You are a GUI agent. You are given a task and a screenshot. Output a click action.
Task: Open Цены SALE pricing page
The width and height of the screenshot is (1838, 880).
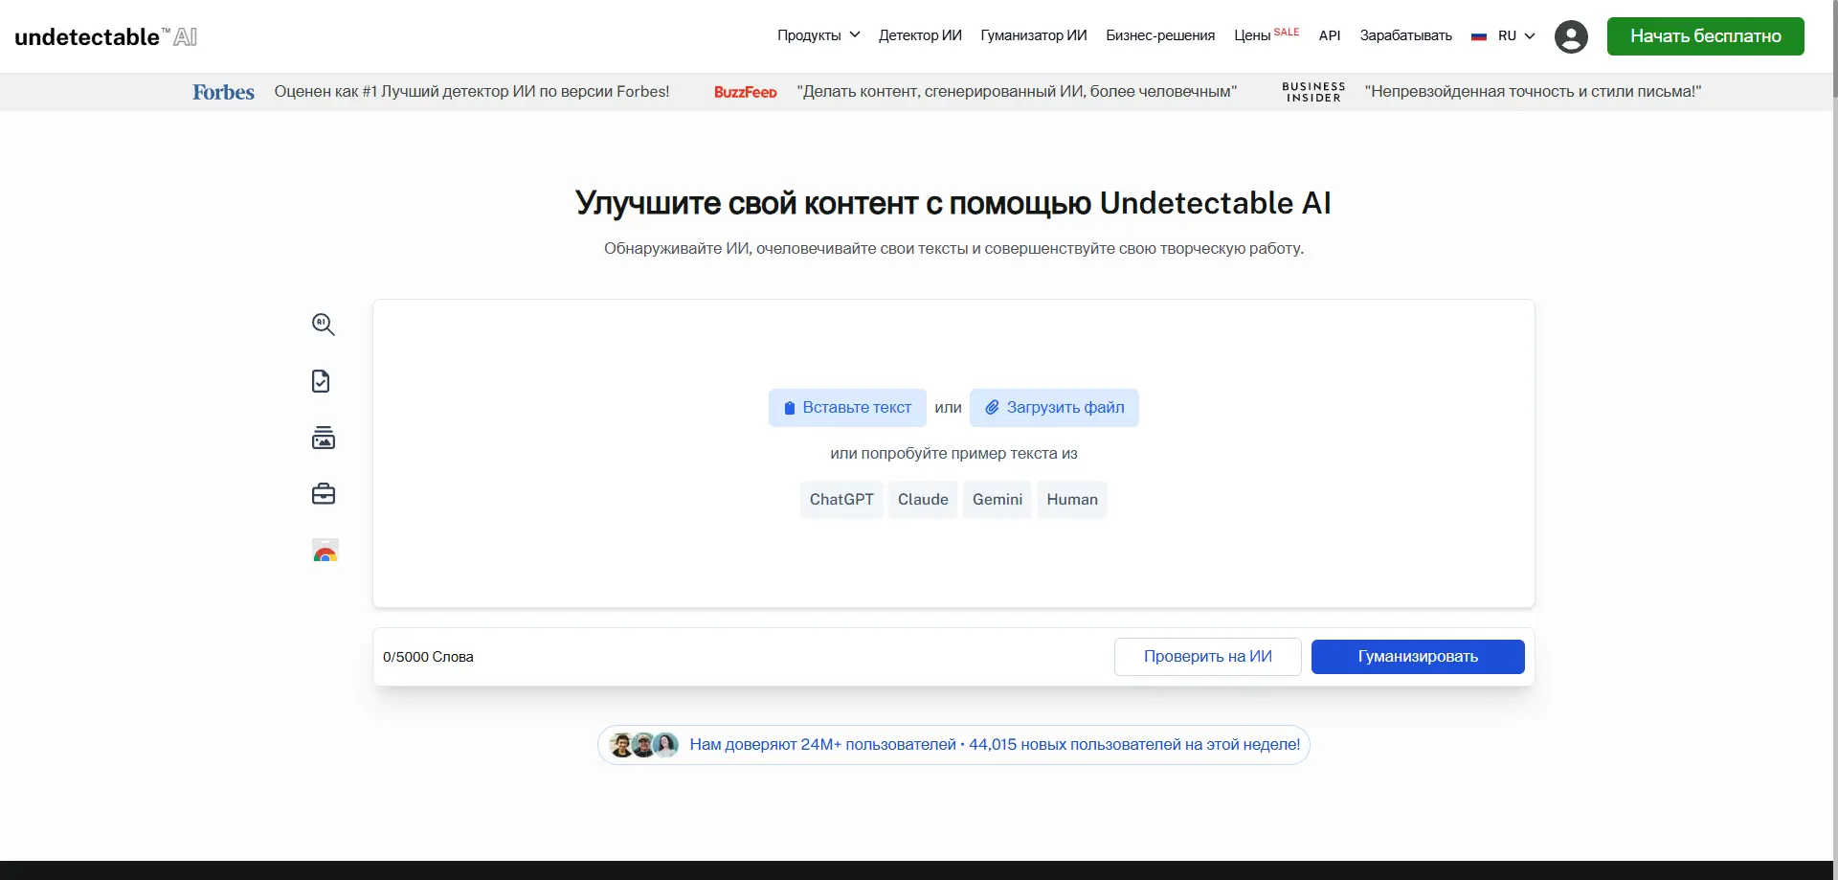1266,34
